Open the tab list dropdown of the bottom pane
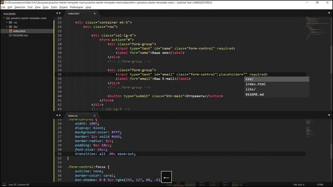The image size is (333, 187). point(329,115)
